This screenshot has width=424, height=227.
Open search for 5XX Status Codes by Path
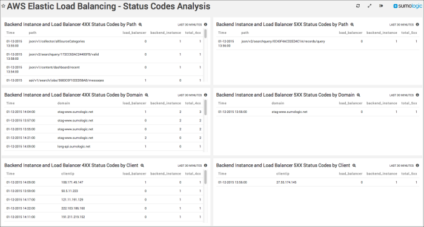pos(352,25)
